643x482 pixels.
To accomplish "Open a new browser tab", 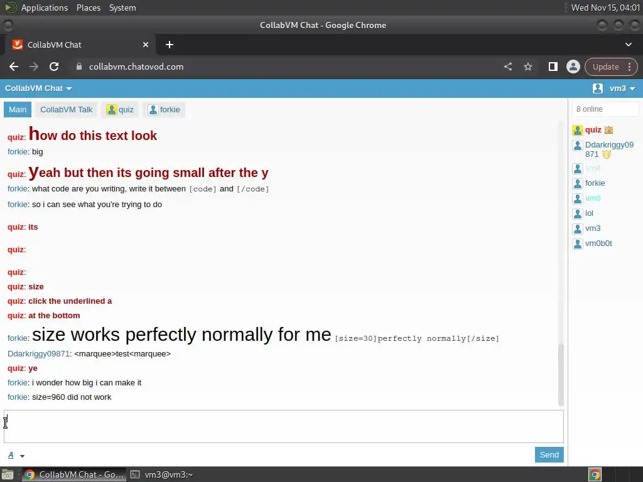I will (170, 45).
